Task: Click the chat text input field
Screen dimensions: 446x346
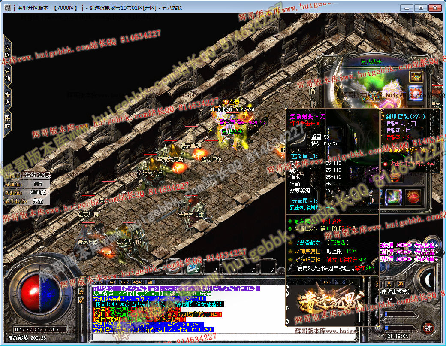Action: coord(224,337)
